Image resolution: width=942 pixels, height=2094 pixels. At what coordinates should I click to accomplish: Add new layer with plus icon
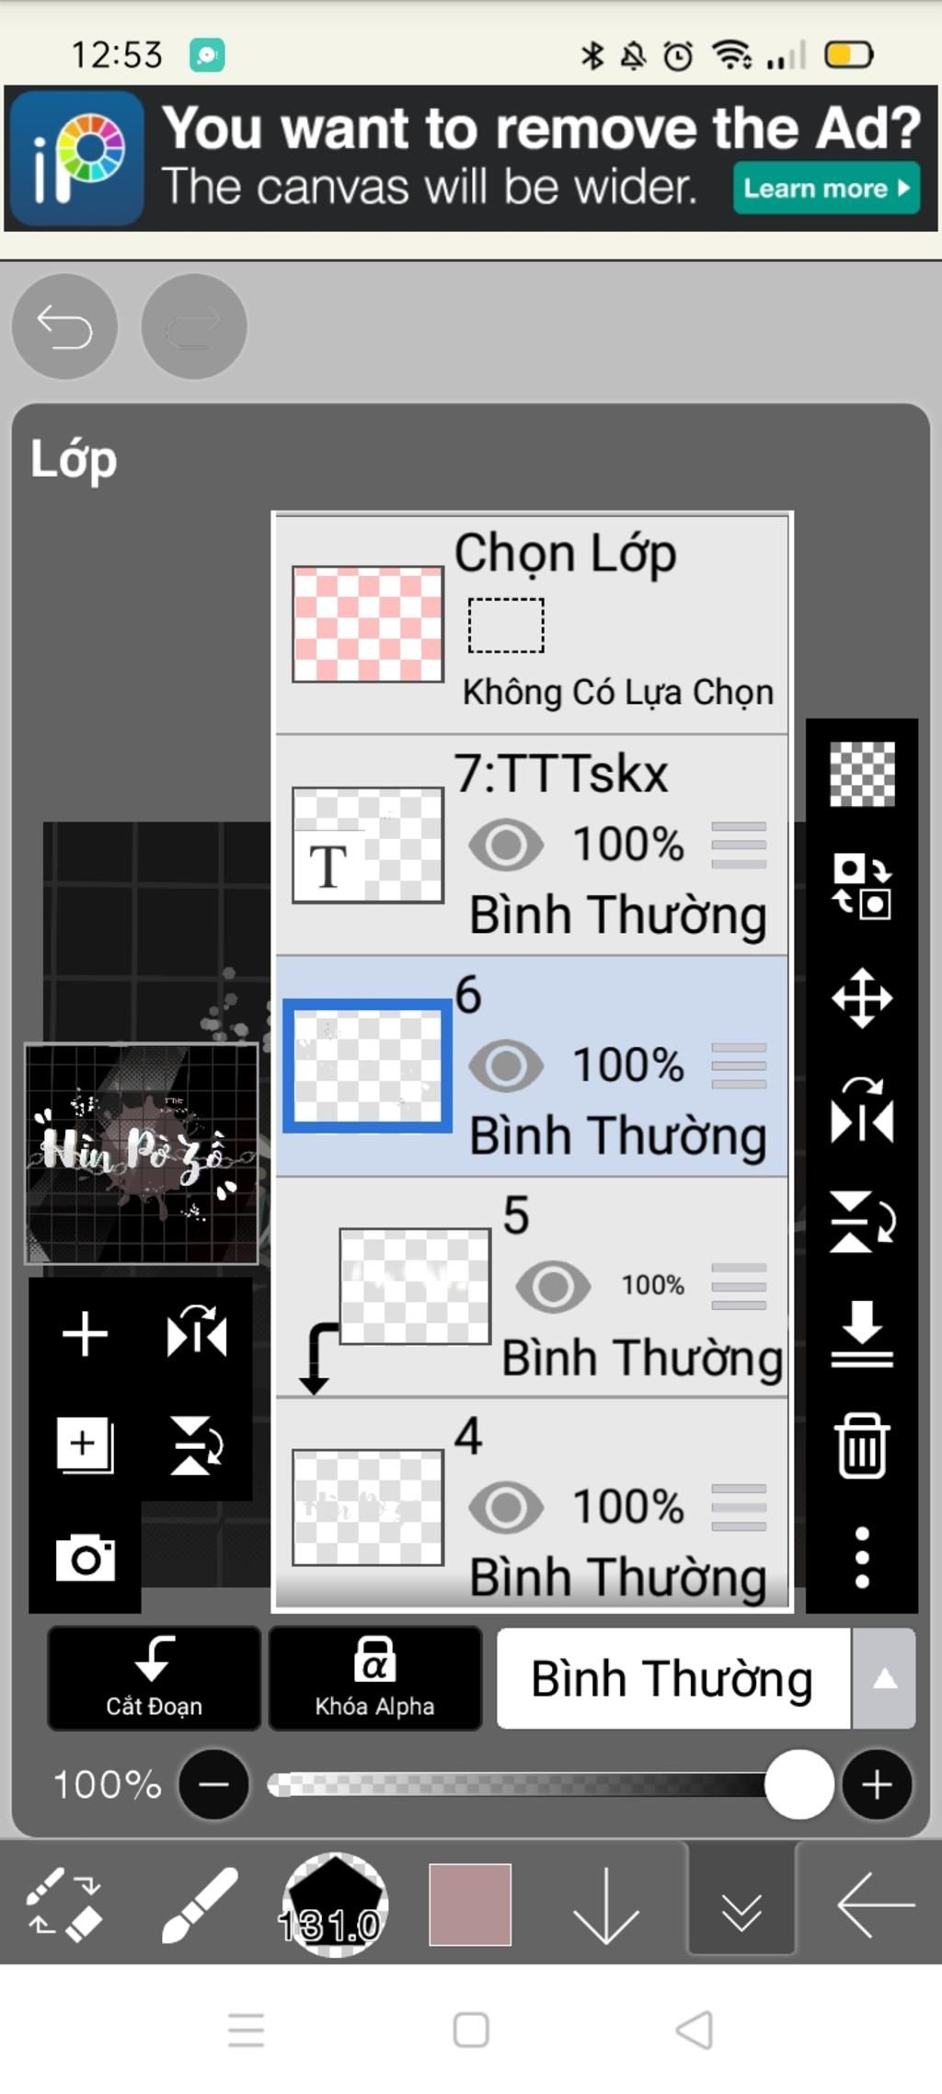click(x=85, y=1334)
